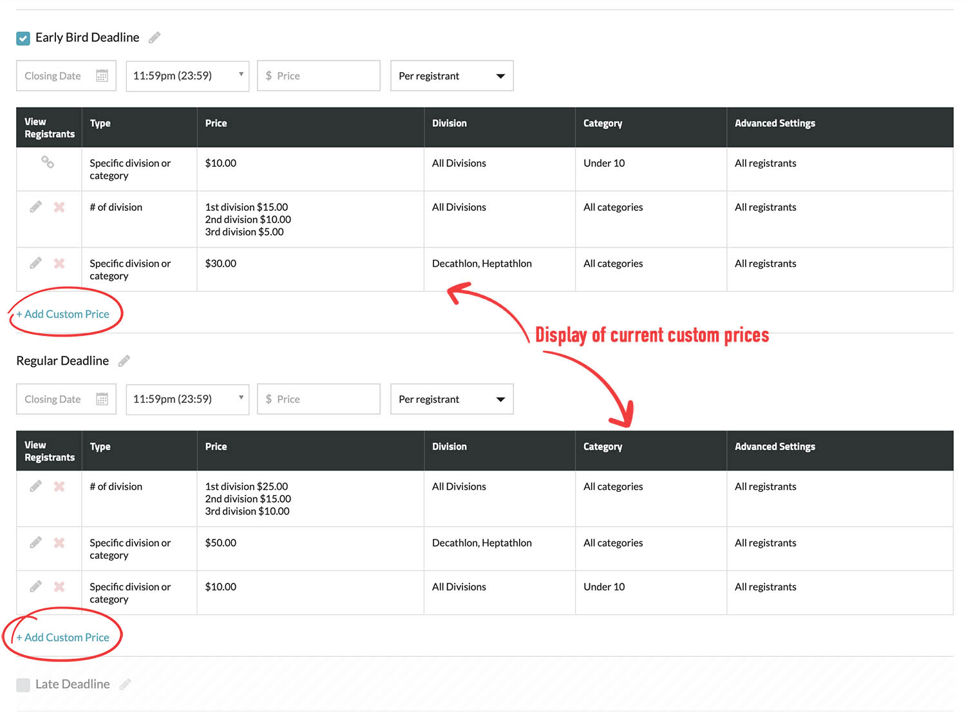Open Early Bird closing time dropdown
The image size is (966, 720).
pos(187,76)
